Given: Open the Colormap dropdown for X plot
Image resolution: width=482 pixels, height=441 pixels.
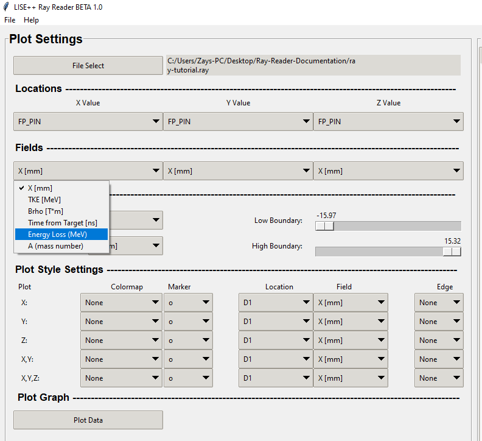Looking at the screenshot, I should point(121,303).
